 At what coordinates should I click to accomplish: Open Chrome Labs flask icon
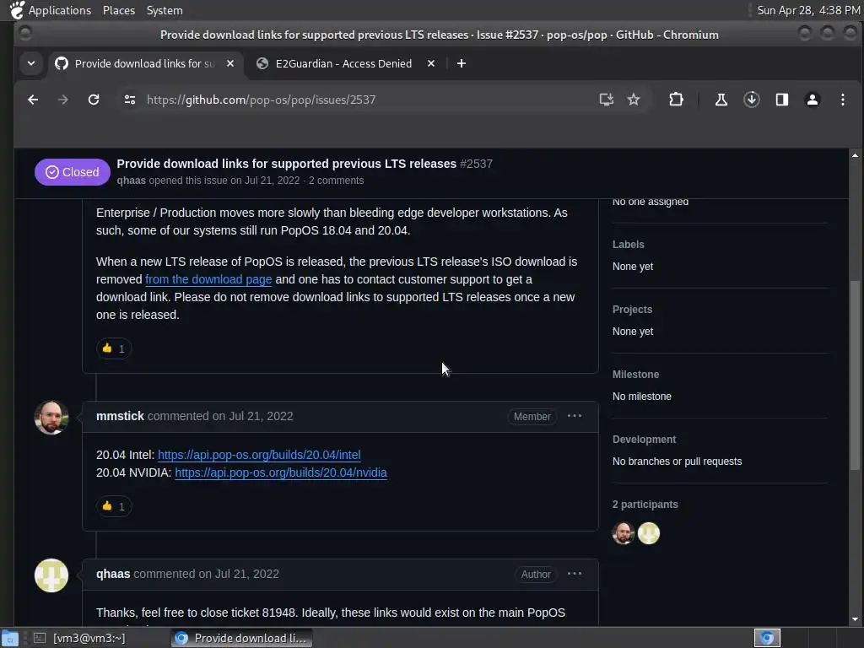click(721, 100)
